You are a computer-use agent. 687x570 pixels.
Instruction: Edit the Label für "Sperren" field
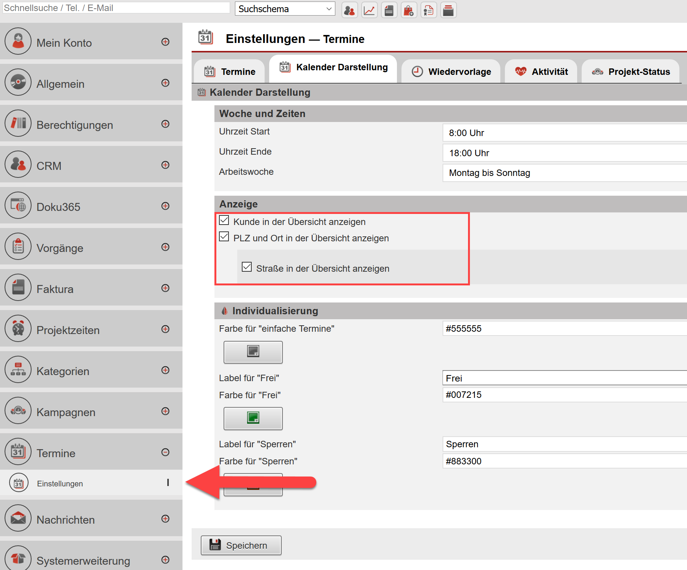(x=565, y=444)
